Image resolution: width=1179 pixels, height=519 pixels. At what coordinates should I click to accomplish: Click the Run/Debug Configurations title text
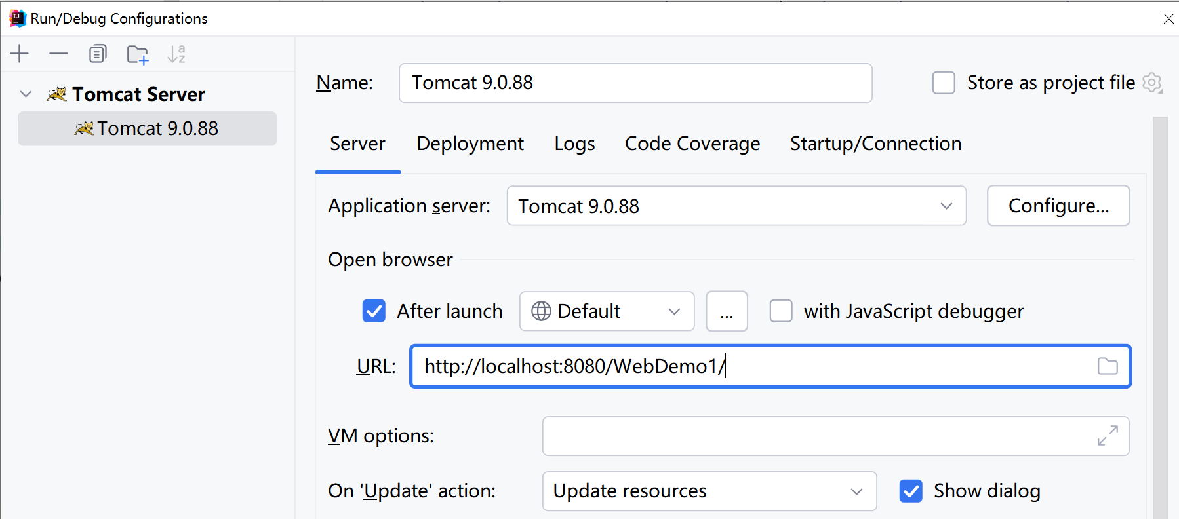119,18
